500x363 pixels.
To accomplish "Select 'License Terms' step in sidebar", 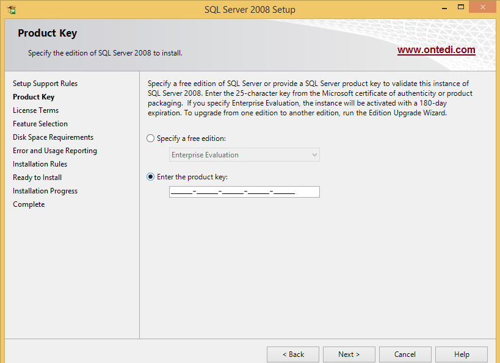I will [35, 110].
